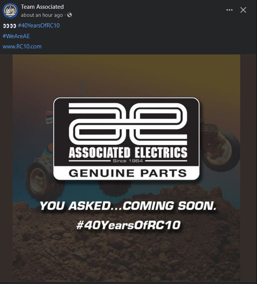Visit the www.RC10.com link

coord(22,47)
